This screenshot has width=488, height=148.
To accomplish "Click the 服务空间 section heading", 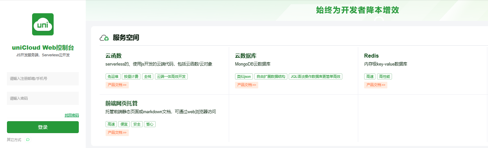I will point(126,38).
